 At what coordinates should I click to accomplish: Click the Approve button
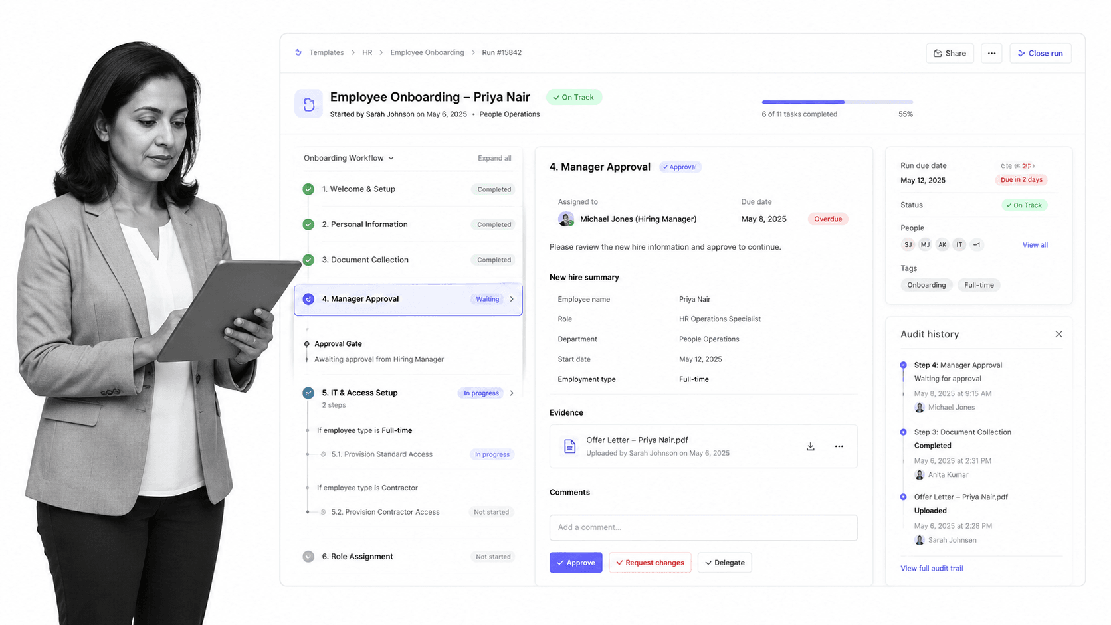coord(576,563)
